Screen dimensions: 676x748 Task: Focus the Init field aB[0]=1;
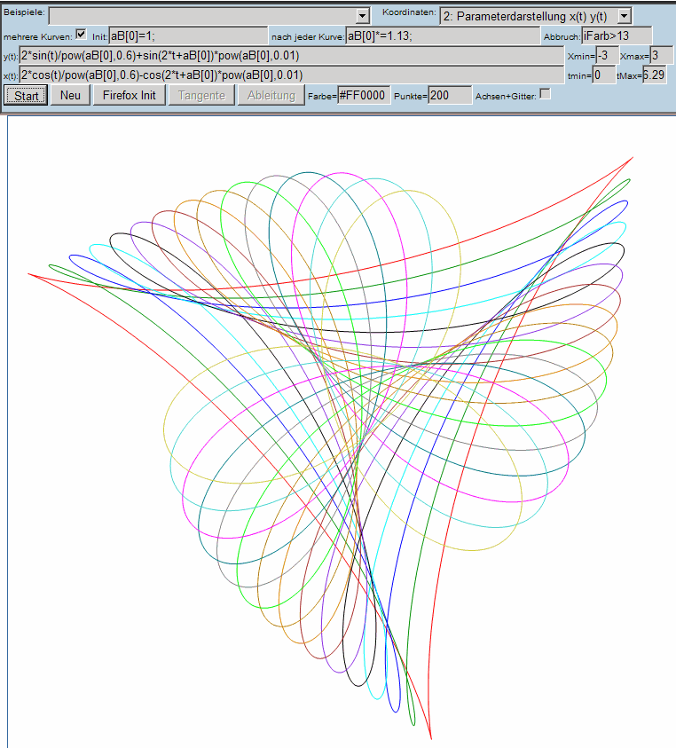click(x=188, y=35)
